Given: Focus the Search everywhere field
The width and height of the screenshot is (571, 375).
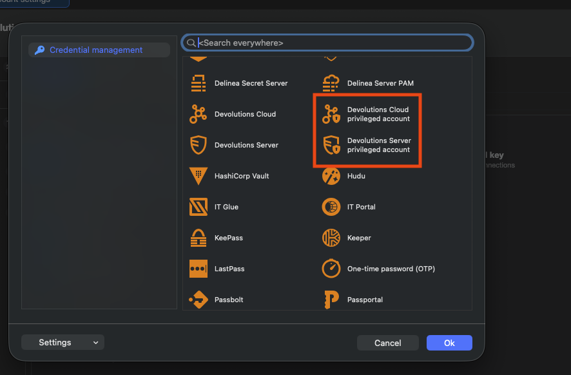Looking at the screenshot, I should coord(327,43).
